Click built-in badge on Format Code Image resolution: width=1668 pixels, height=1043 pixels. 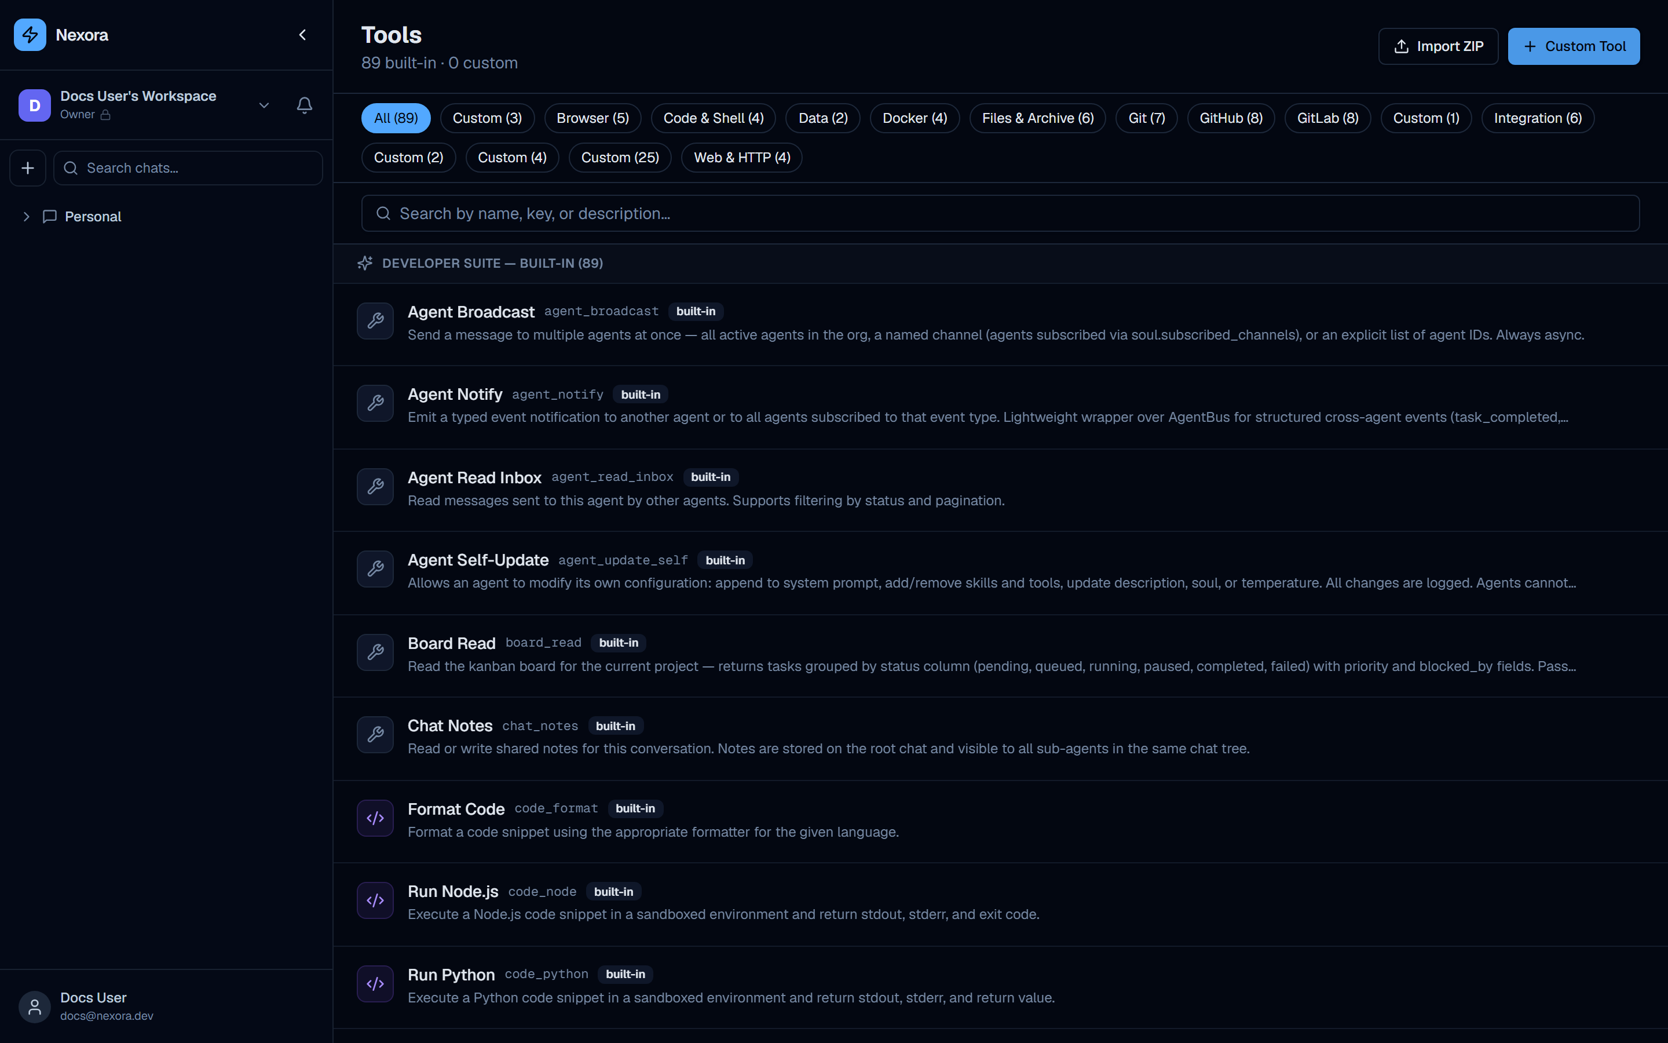click(x=635, y=808)
